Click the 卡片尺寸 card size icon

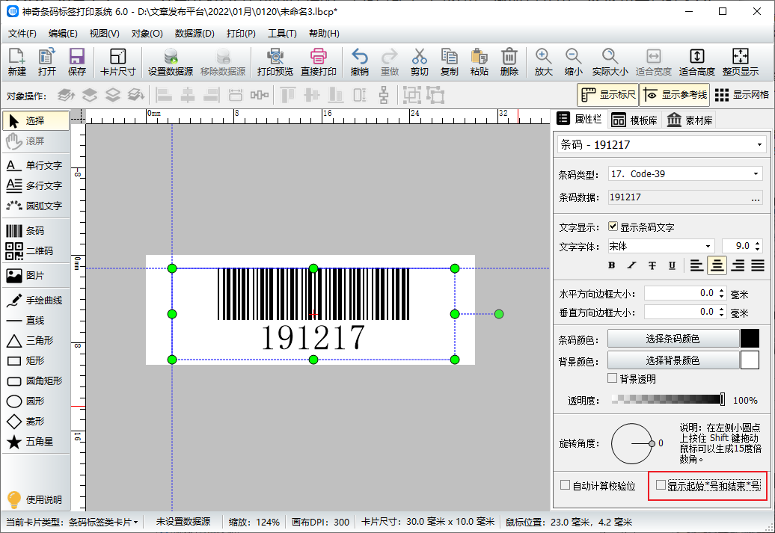(x=117, y=62)
